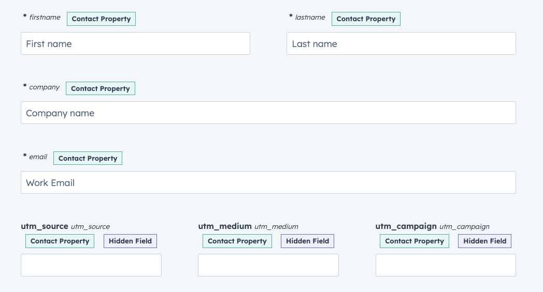Click the Last name input field

tap(401, 44)
